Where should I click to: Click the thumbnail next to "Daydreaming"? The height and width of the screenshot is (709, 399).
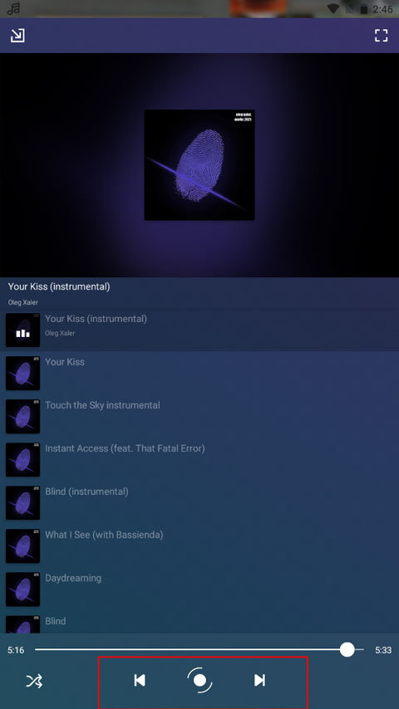click(x=22, y=589)
